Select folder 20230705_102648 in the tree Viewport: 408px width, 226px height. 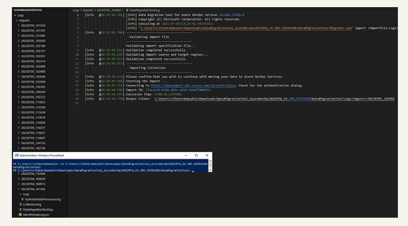point(33,77)
